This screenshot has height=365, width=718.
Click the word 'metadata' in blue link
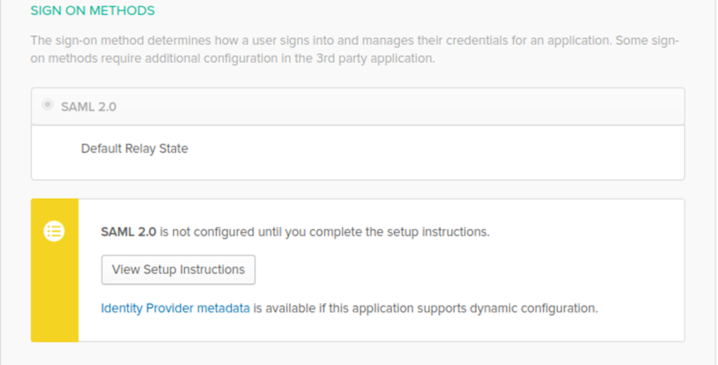click(x=223, y=308)
